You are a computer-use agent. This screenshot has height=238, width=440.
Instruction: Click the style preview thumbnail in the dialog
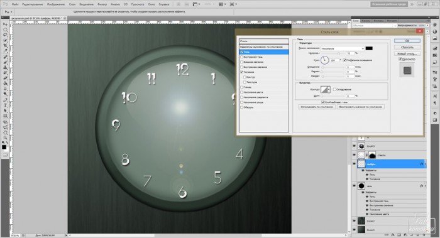407,70
